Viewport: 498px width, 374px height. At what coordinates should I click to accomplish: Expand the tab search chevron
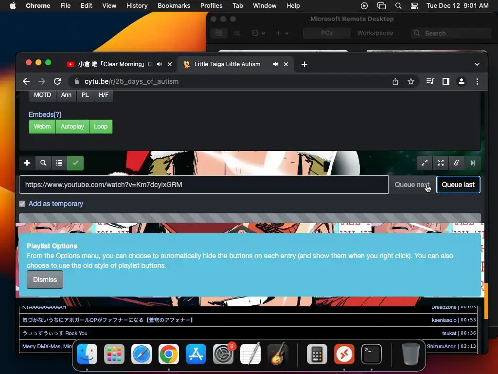coord(477,64)
